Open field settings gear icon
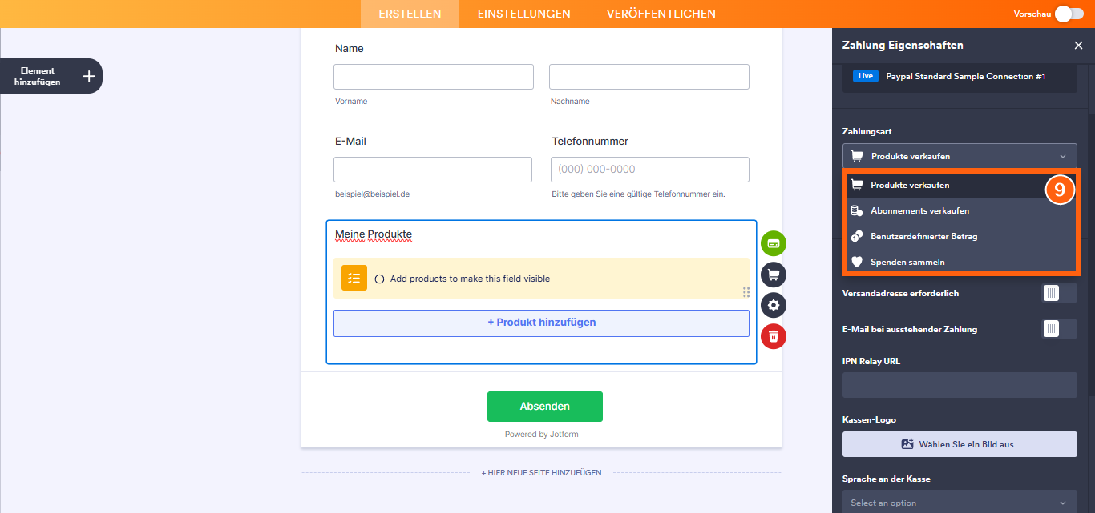 [774, 305]
